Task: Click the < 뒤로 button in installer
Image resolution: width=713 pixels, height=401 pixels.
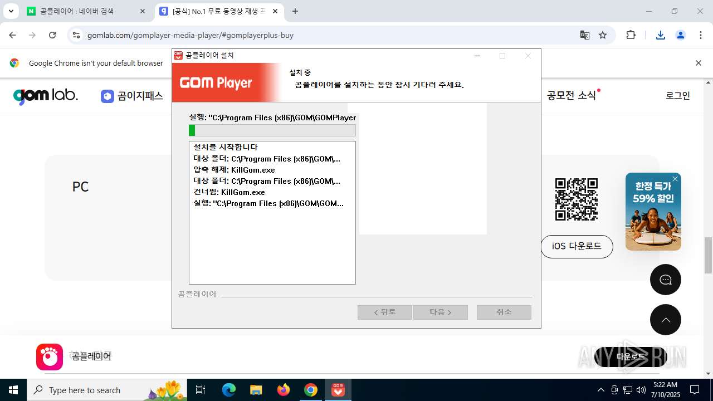Action: click(x=385, y=312)
